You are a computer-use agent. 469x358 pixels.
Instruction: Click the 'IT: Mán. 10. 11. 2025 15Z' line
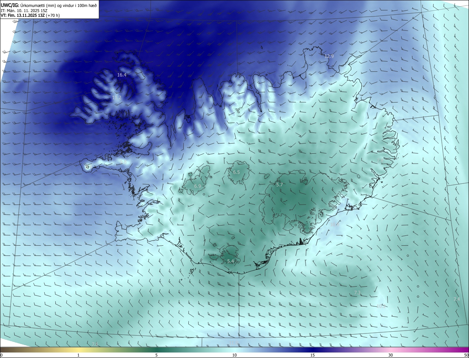25,10
